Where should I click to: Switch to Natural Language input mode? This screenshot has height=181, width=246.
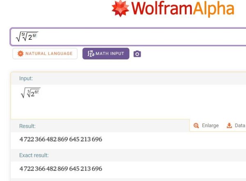pos(45,54)
